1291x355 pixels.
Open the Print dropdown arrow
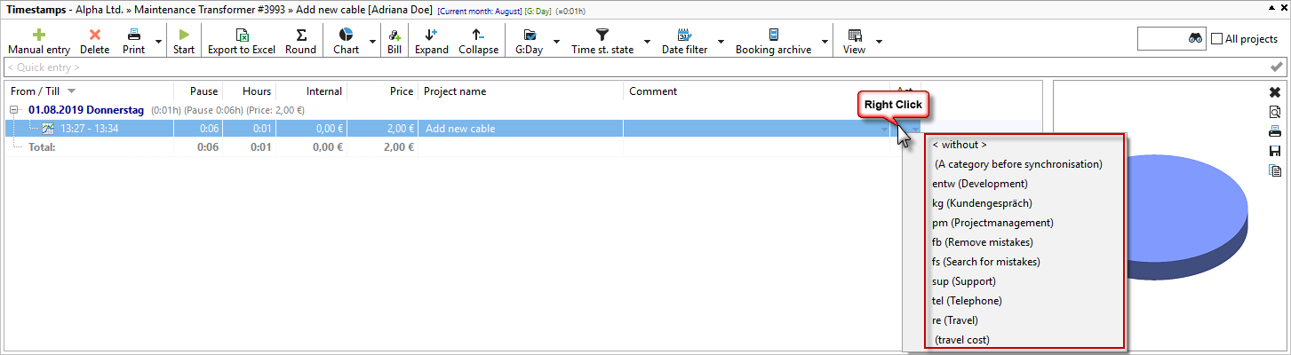pyautogui.click(x=158, y=42)
